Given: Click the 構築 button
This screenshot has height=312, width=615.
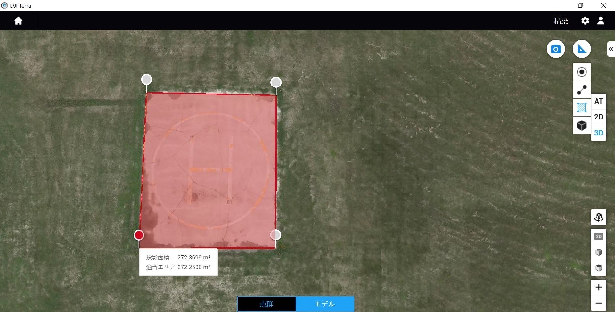Looking at the screenshot, I should [561, 21].
